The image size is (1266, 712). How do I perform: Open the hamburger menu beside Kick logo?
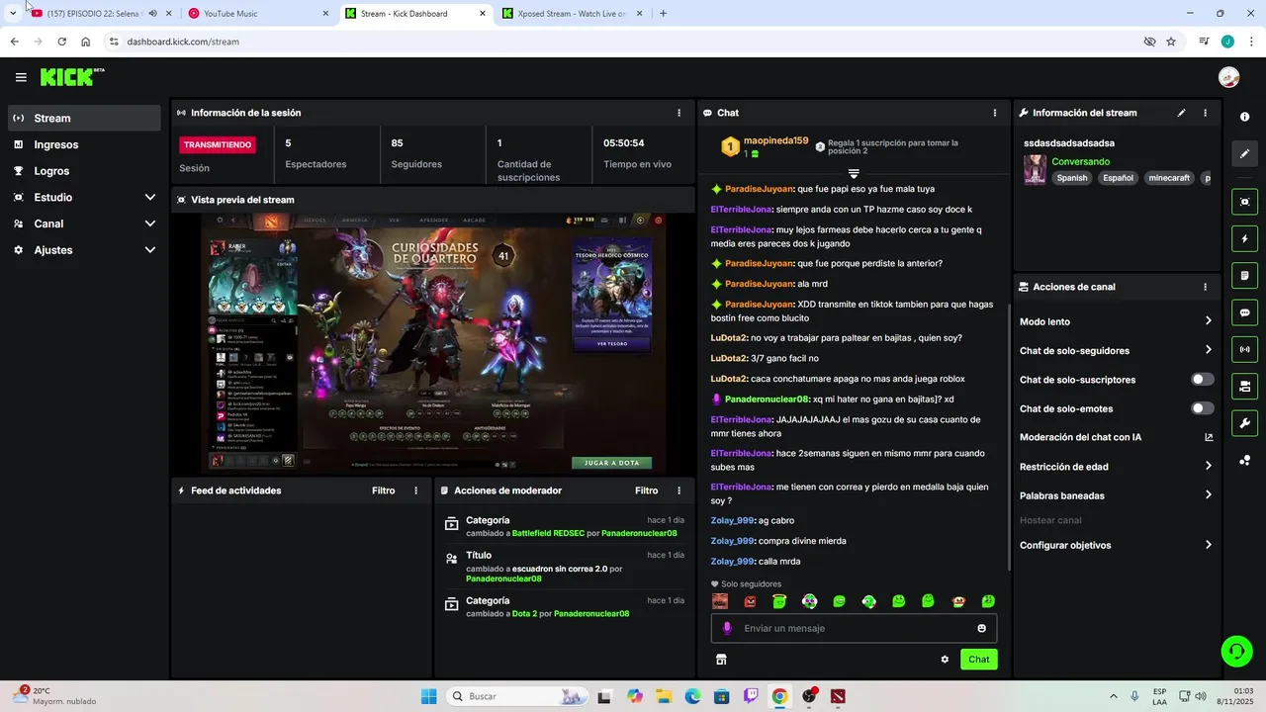pos(21,77)
